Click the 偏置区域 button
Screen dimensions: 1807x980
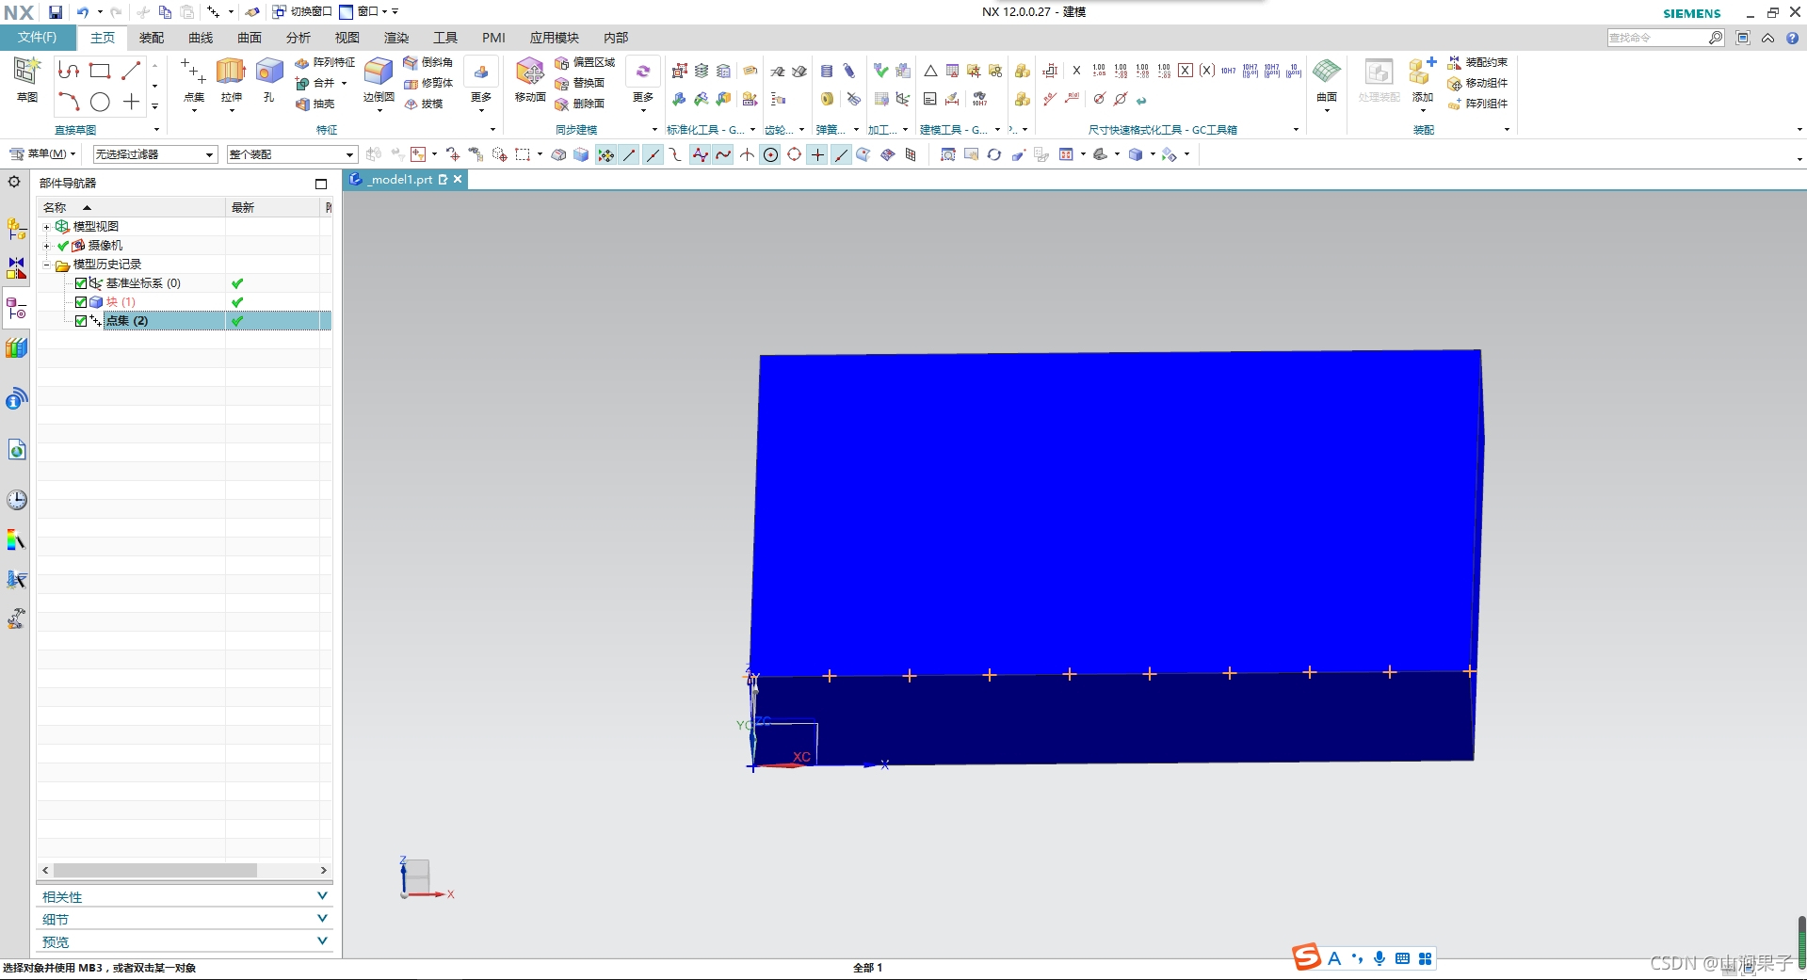pos(585,62)
